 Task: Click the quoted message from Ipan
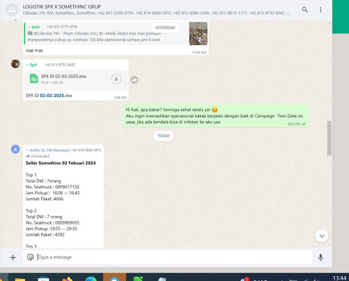116,33
